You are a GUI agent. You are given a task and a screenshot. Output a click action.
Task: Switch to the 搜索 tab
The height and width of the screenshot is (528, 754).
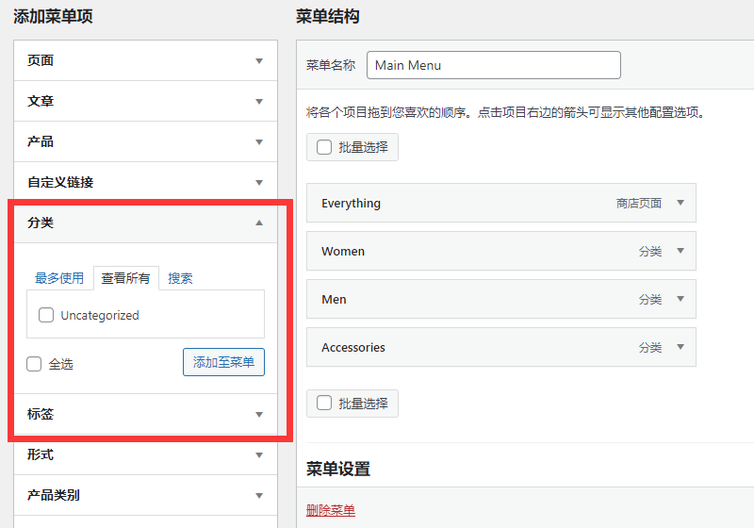180,278
